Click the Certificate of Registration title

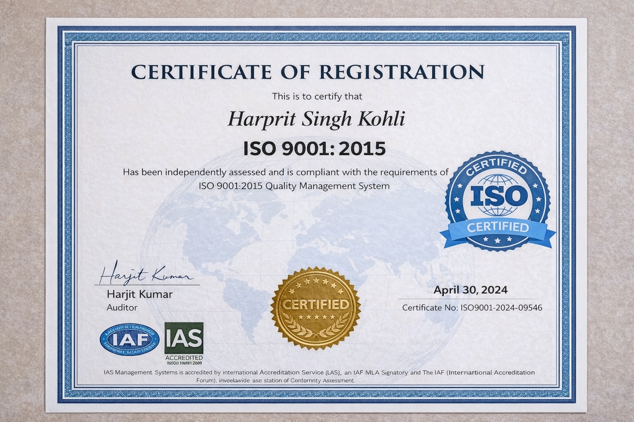tap(308, 72)
